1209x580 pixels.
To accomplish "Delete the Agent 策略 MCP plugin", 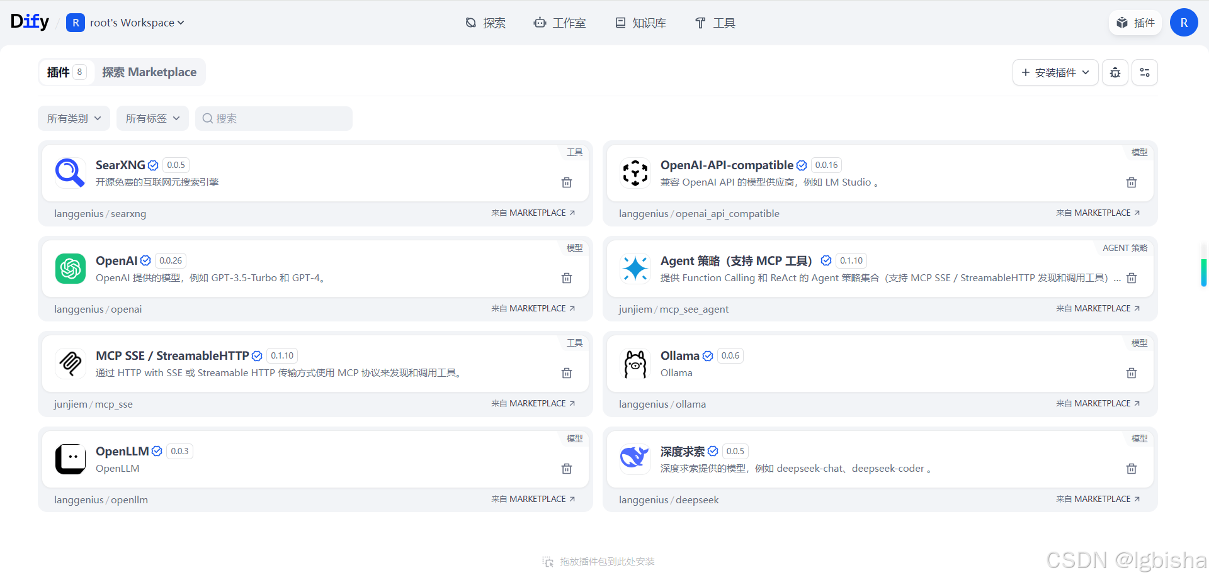I will click(x=1132, y=278).
